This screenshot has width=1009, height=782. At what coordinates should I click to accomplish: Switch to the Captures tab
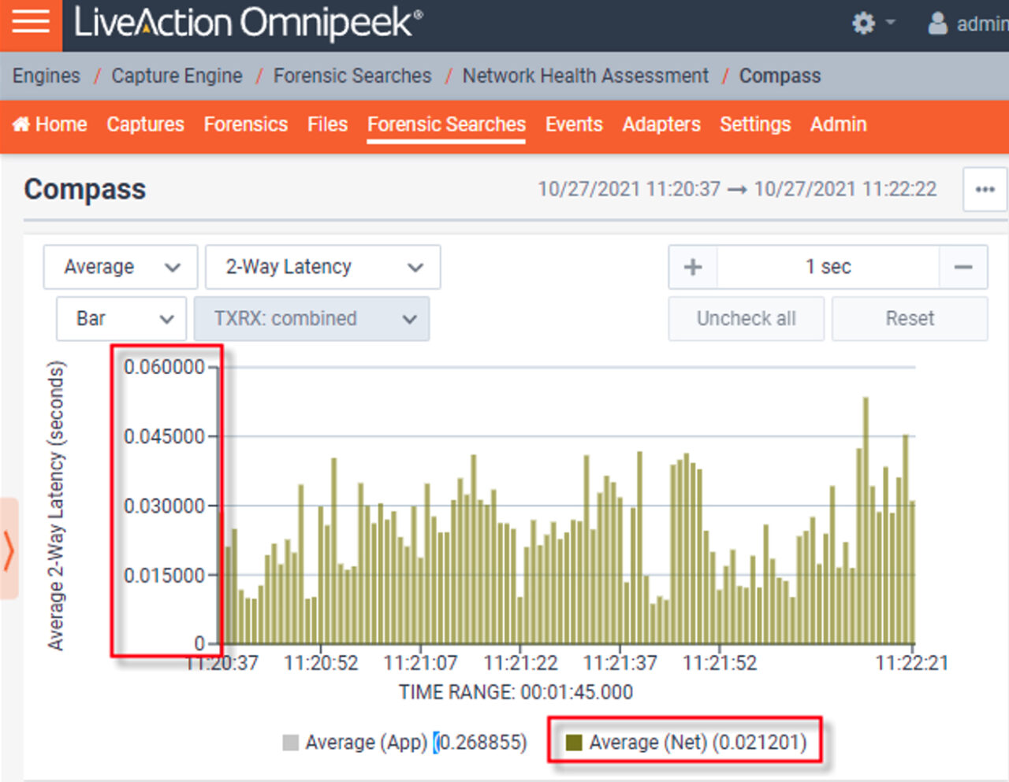pyautogui.click(x=145, y=124)
